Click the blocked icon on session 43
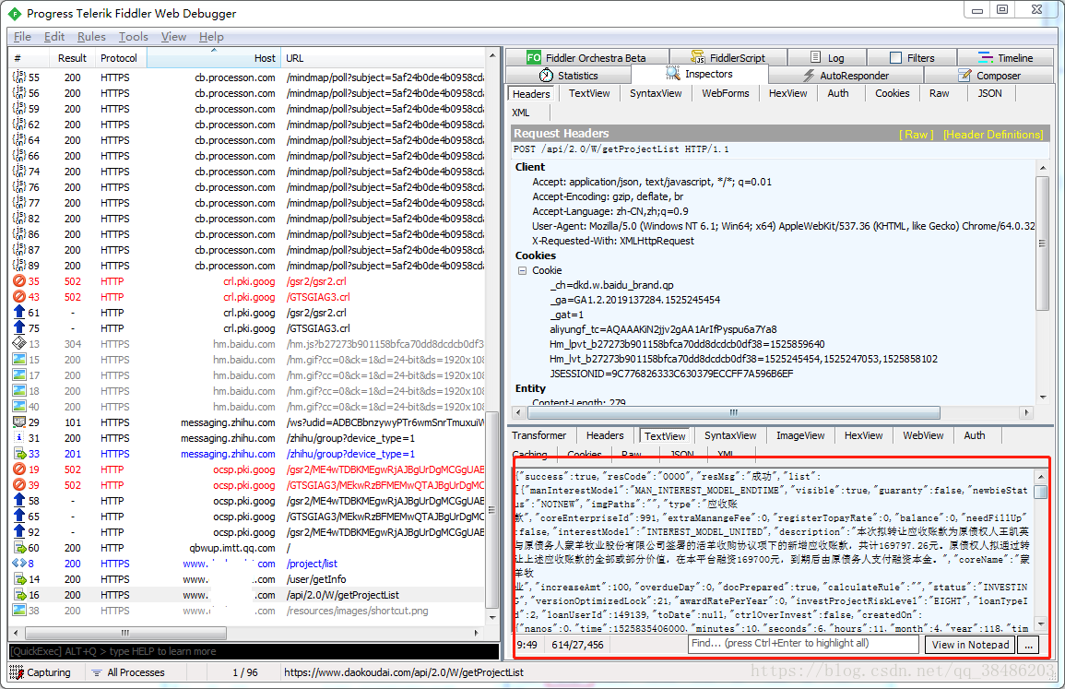The image size is (1065, 689). [x=19, y=296]
